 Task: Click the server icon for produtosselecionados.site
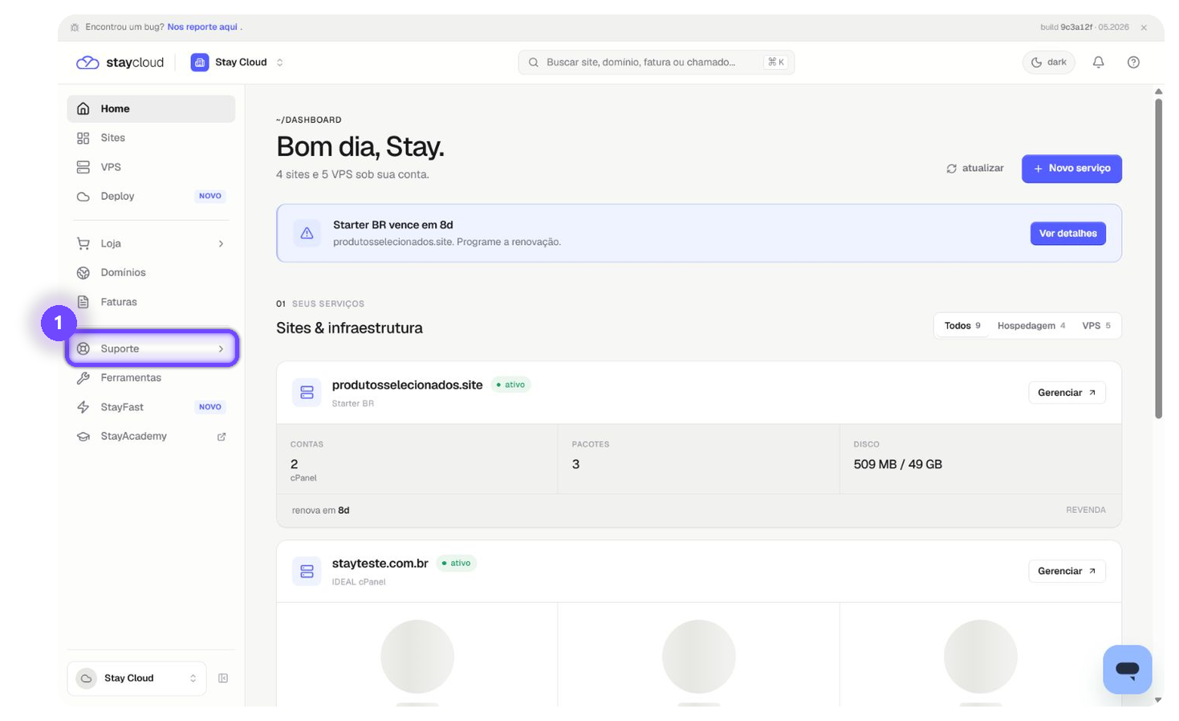coord(307,393)
